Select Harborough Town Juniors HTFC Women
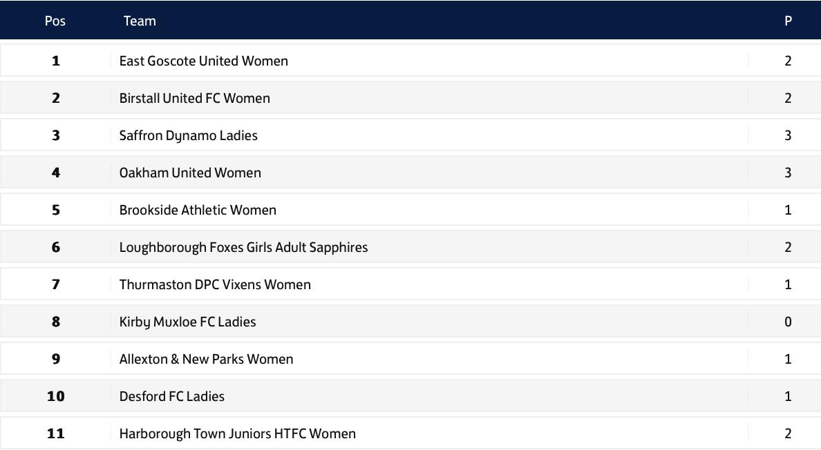821x450 pixels. click(237, 433)
